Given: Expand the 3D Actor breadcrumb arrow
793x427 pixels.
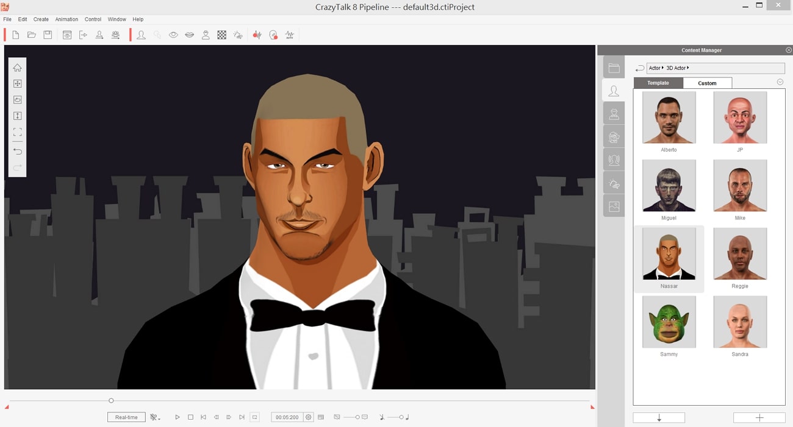Looking at the screenshot, I should [x=688, y=68].
